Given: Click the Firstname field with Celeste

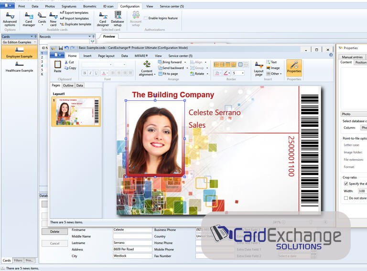Looking at the screenshot, I should click(x=132, y=230).
